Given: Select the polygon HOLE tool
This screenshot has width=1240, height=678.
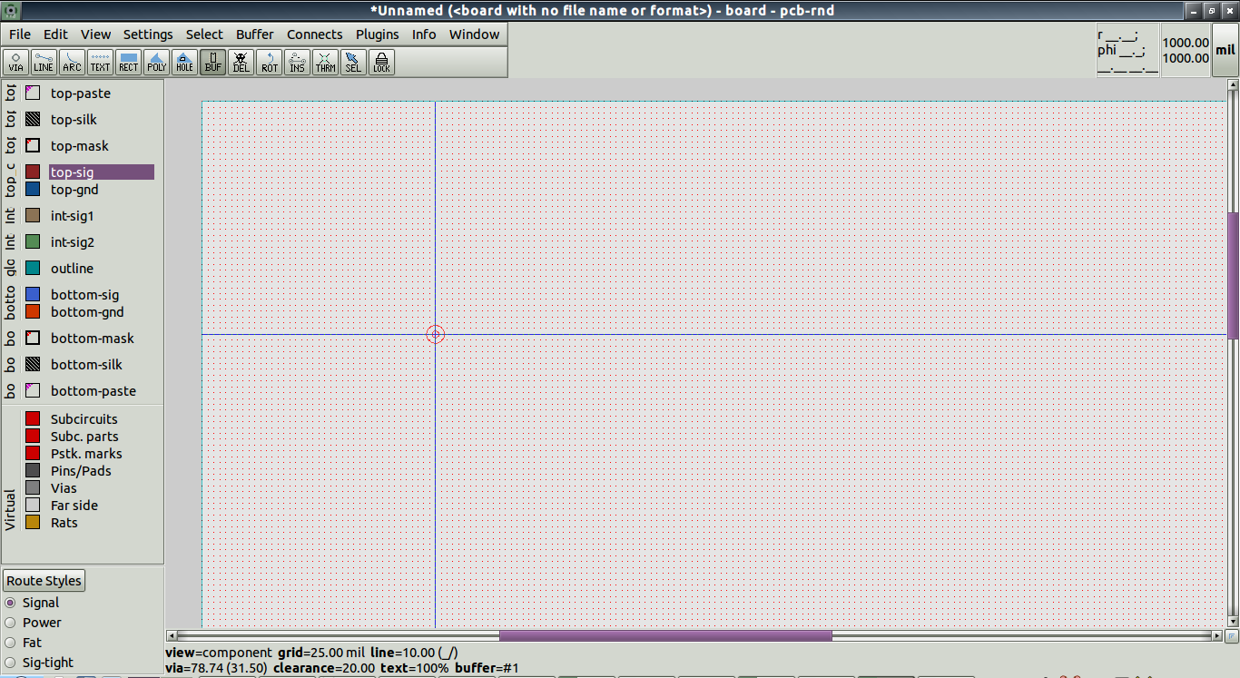Looking at the screenshot, I should click(185, 62).
